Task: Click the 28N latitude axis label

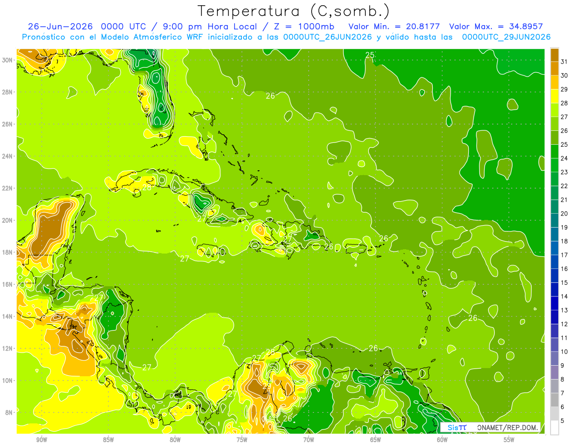Action: pyautogui.click(x=7, y=92)
